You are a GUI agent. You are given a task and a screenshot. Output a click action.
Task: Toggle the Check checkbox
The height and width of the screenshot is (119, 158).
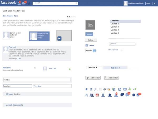[x=87, y=45]
